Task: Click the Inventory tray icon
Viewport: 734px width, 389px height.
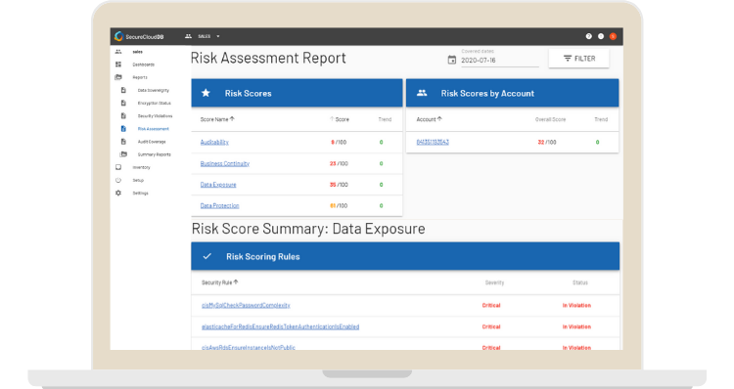Action: (x=118, y=167)
